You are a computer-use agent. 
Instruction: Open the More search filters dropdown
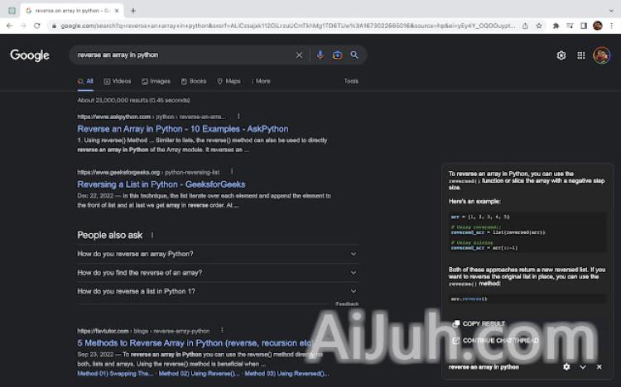tap(261, 81)
